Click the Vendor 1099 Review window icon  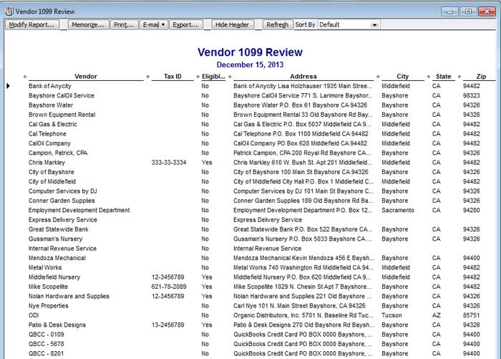point(9,11)
